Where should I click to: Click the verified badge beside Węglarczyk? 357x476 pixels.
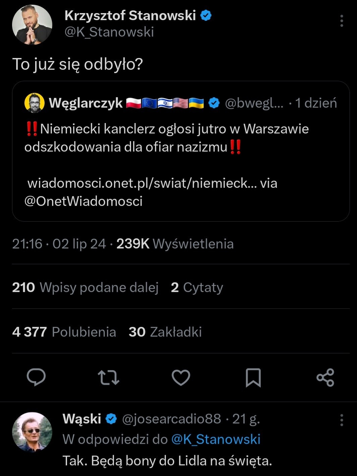(214, 103)
